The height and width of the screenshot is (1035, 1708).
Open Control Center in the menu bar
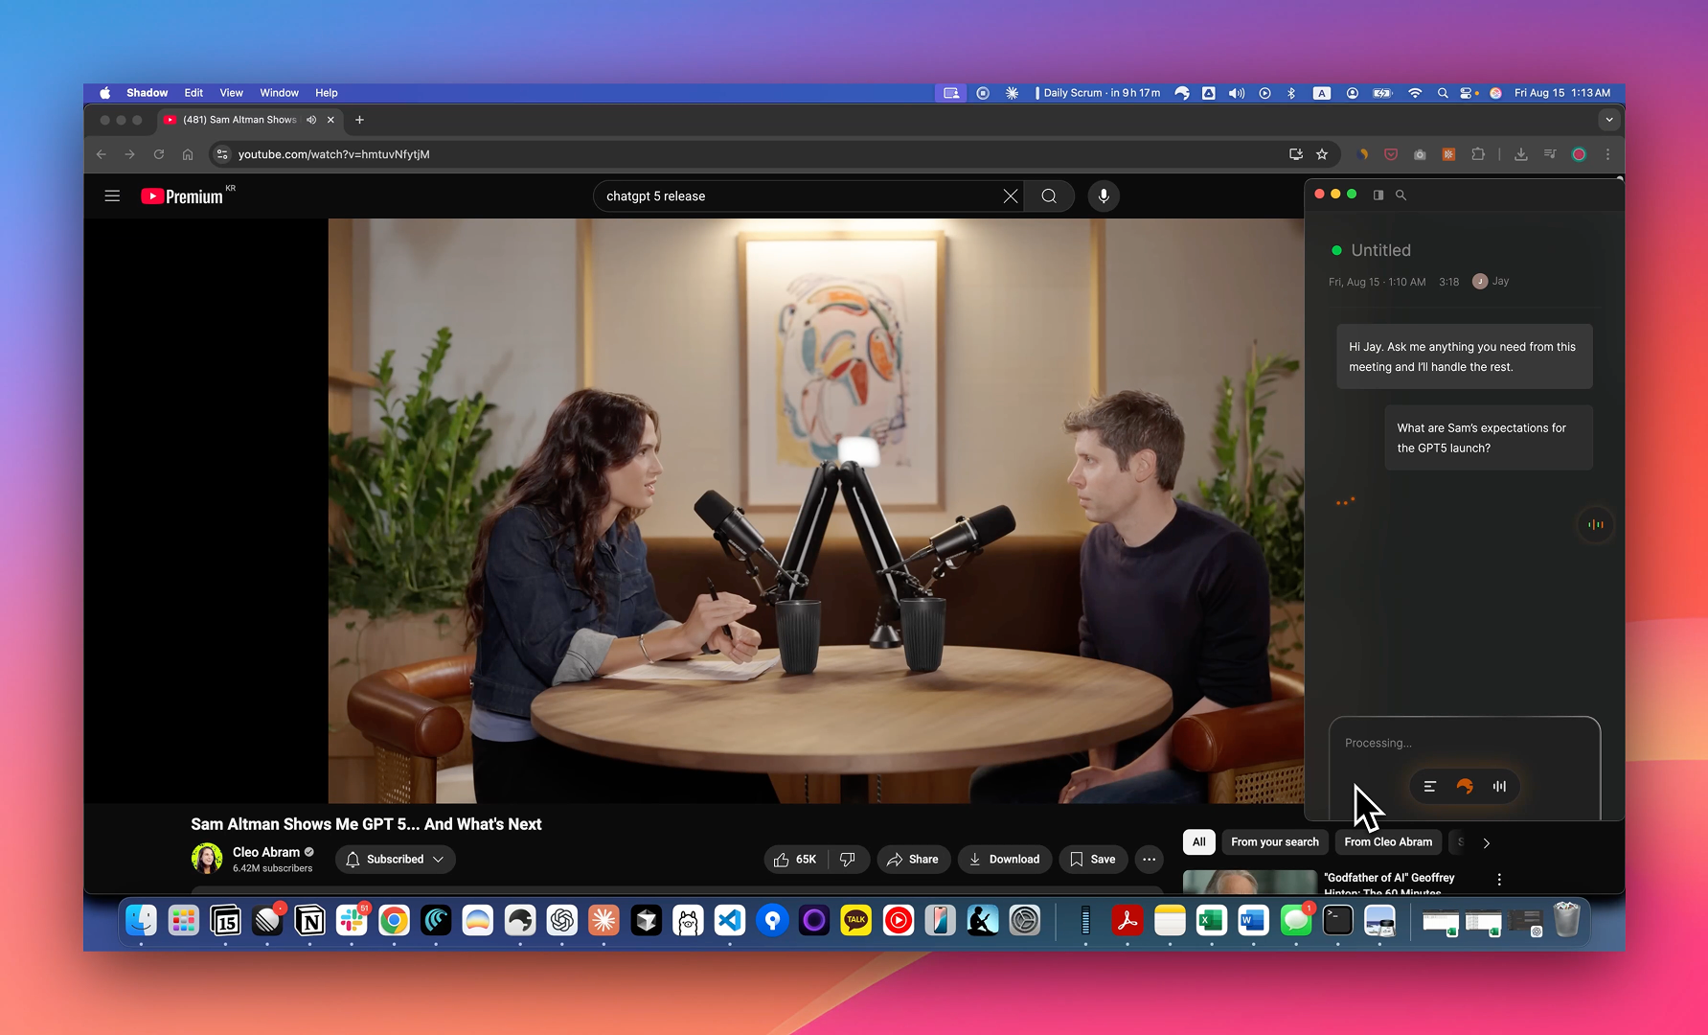[x=1466, y=93]
